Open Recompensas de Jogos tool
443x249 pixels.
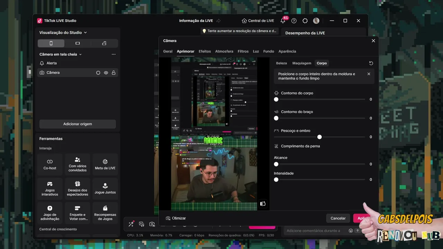click(105, 213)
